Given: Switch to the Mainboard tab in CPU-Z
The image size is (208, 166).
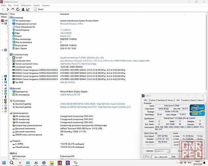Looking at the screenshot, I should click(161, 100).
